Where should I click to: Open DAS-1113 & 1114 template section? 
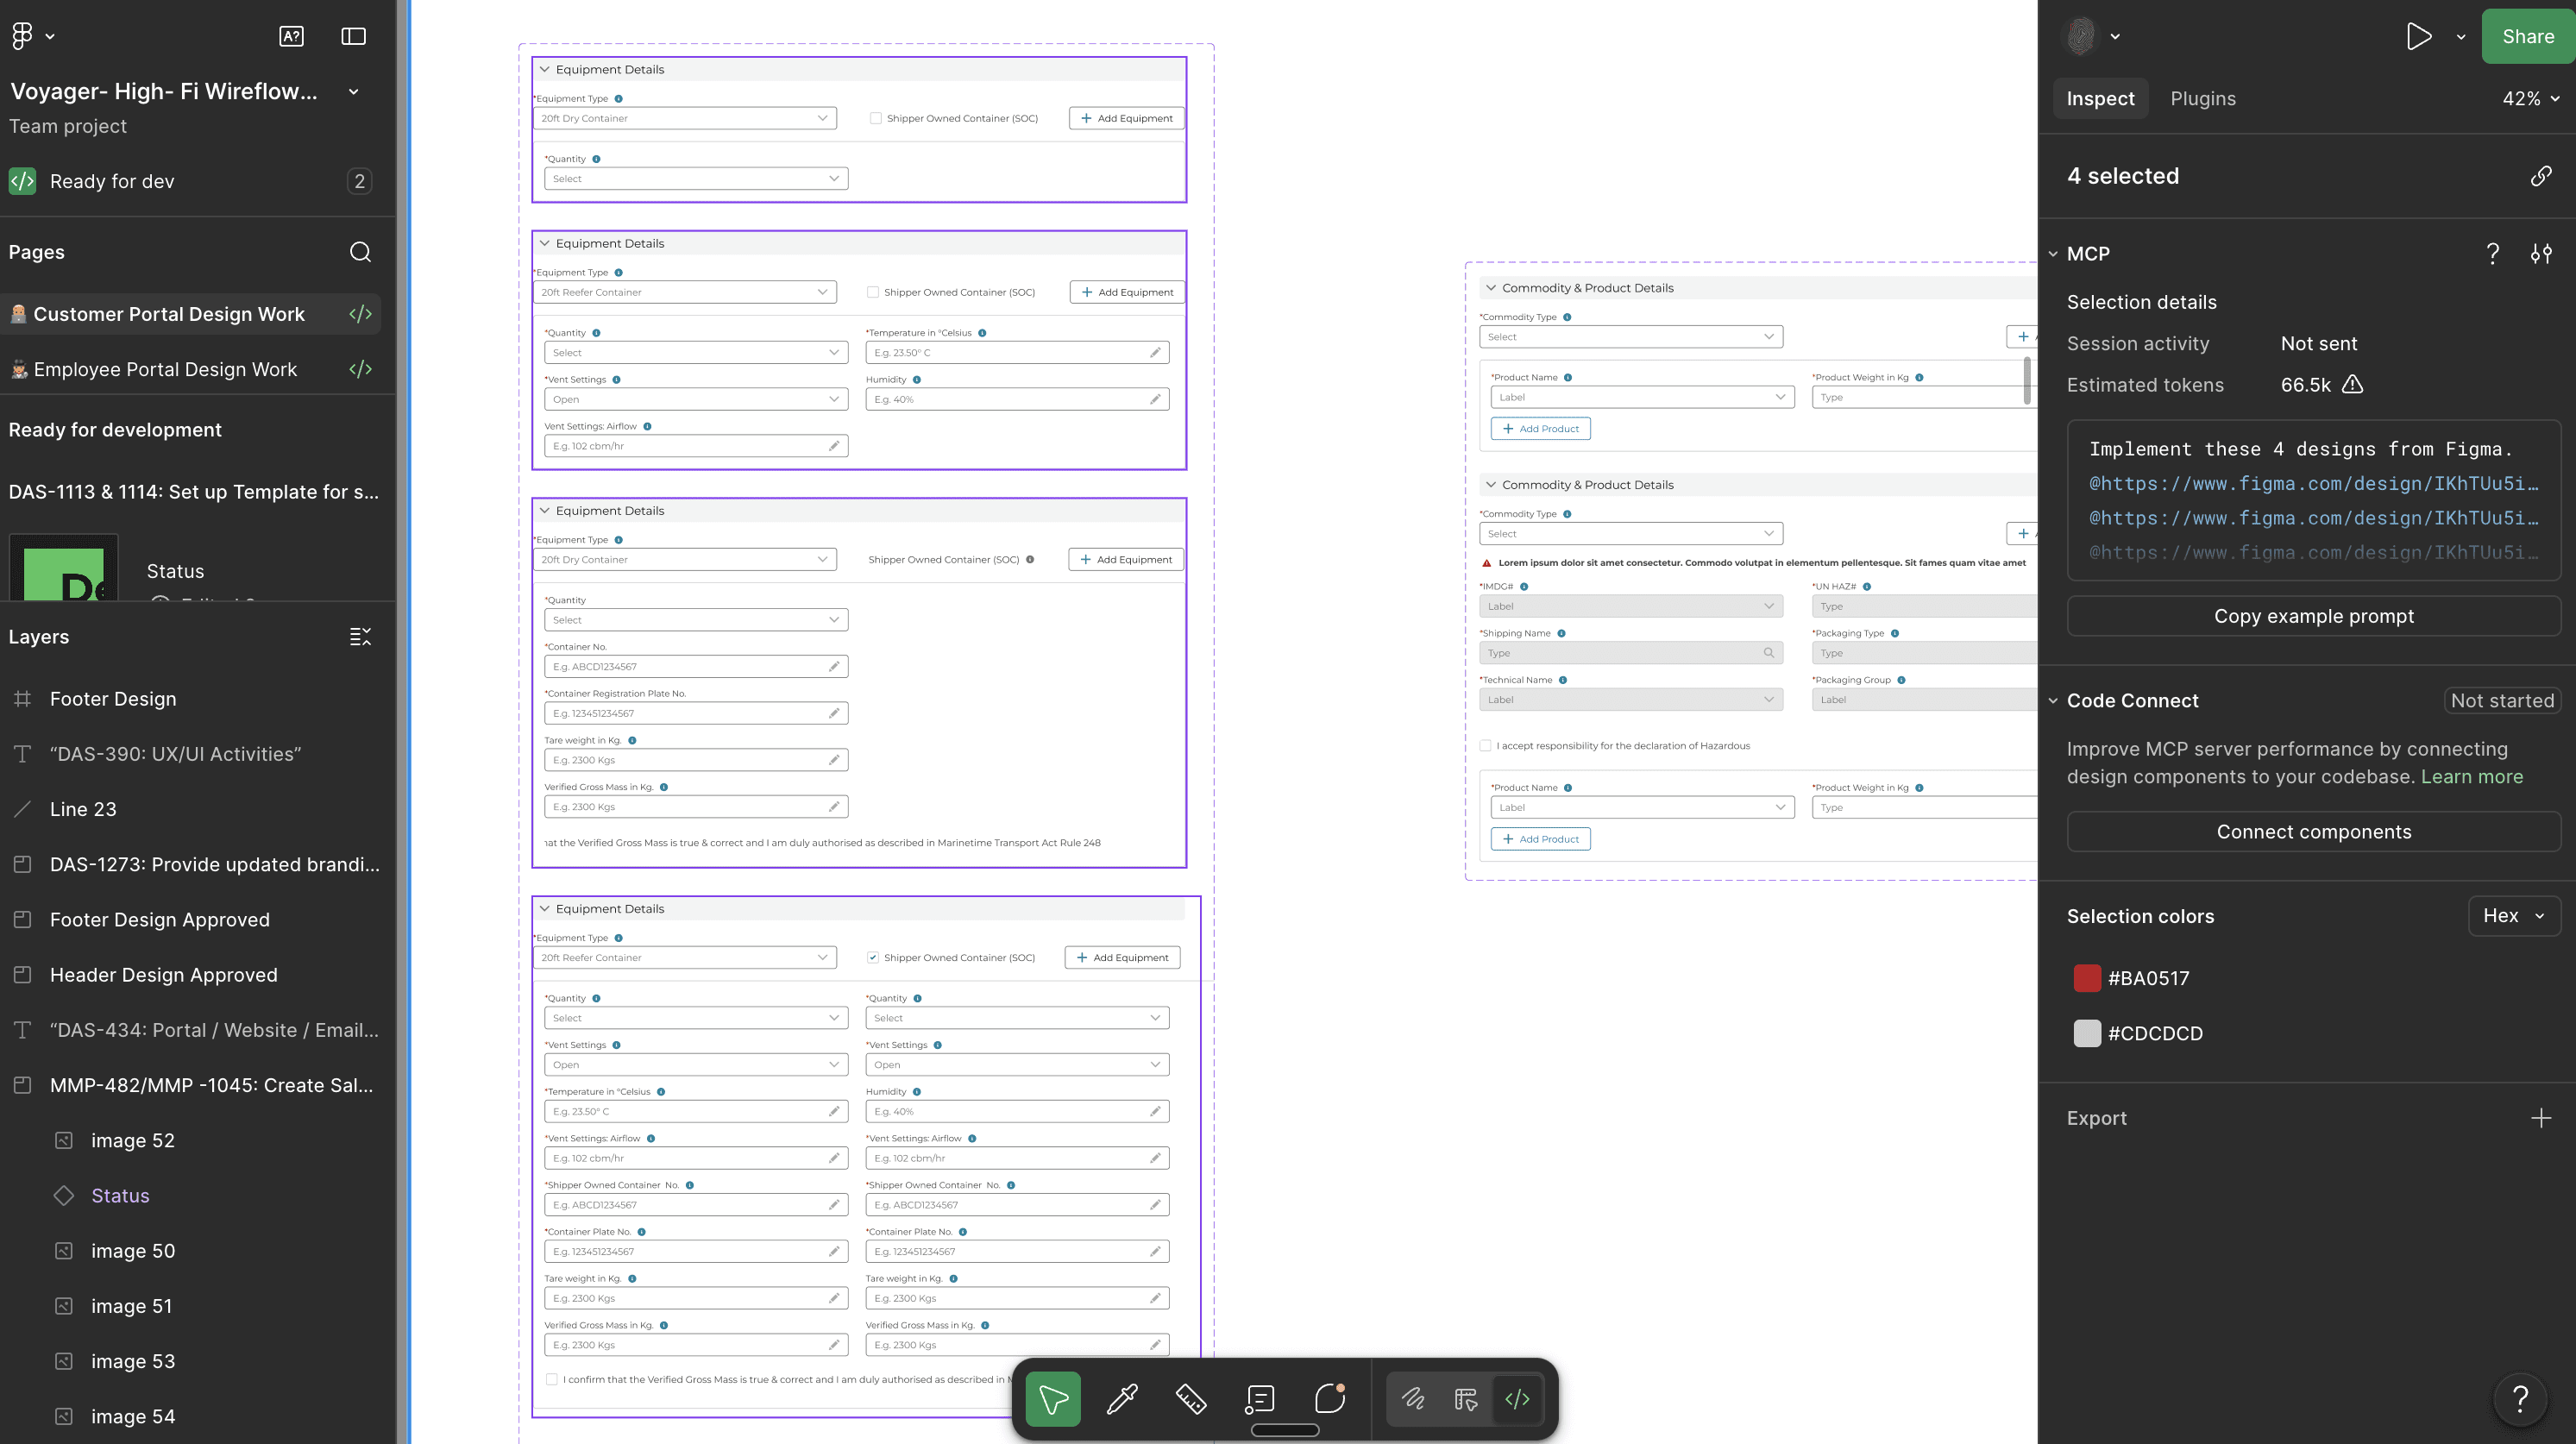pyautogui.click(x=194, y=492)
